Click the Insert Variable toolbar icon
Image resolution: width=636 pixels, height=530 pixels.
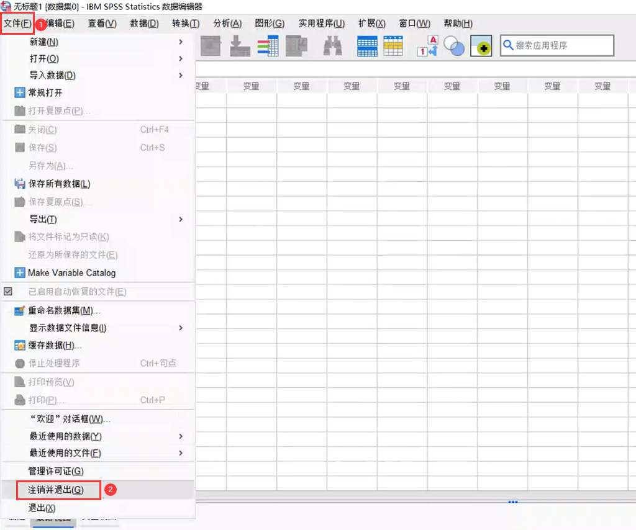[x=394, y=45]
